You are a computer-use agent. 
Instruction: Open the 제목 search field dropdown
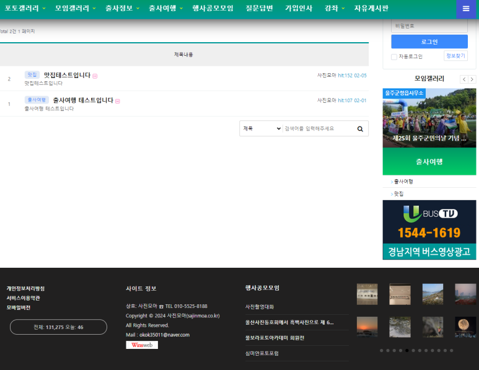point(261,129)
